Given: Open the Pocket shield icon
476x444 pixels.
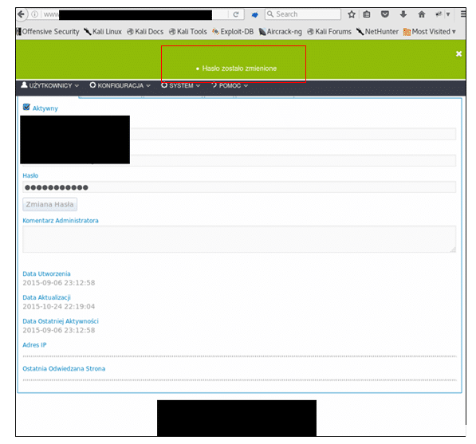Looking at the screenshot, I should [385, 14].
